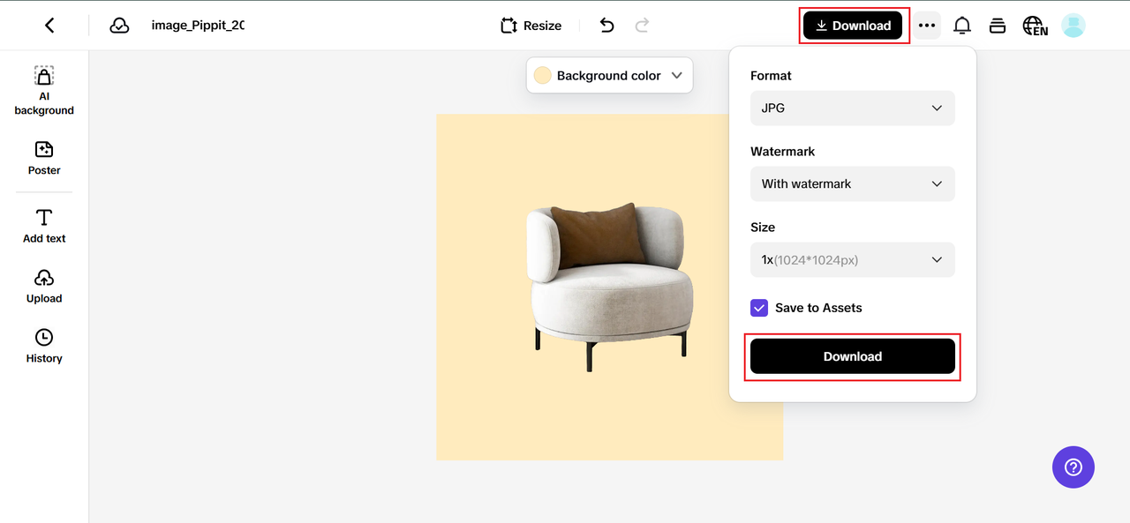Expand the Size 1x dropdown
This screenshot has height=523, width=1130.
point(852,259)
